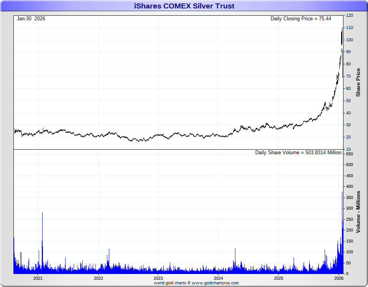Click the 110 tick on Share Price axis

(350, 28)
